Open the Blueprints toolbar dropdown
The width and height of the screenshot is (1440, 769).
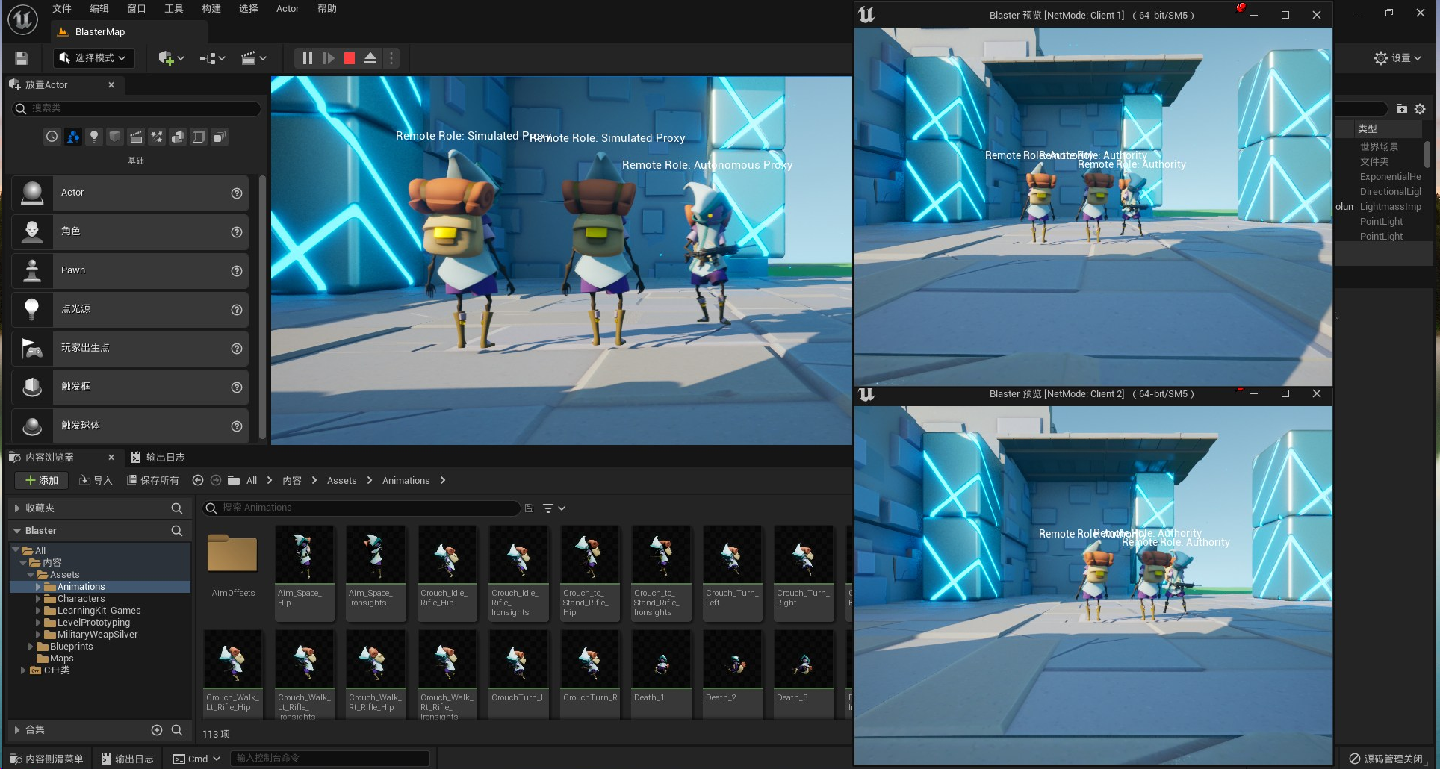(213, 58)
